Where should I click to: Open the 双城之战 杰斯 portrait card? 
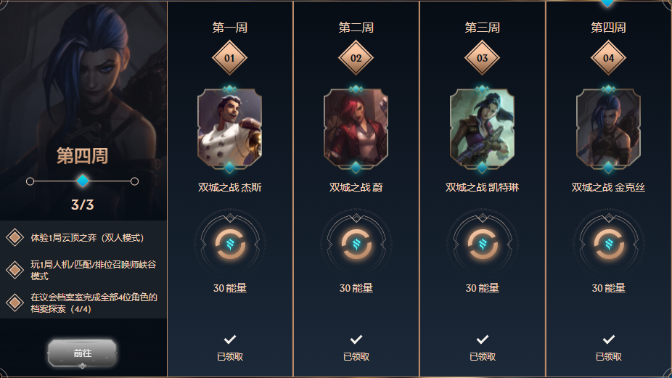pos(230,128)
